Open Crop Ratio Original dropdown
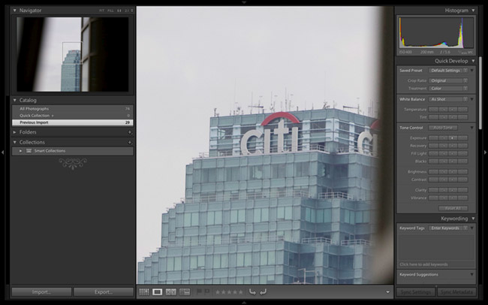The width and height of the screenshot is (488, 305). tap(448, 80)
